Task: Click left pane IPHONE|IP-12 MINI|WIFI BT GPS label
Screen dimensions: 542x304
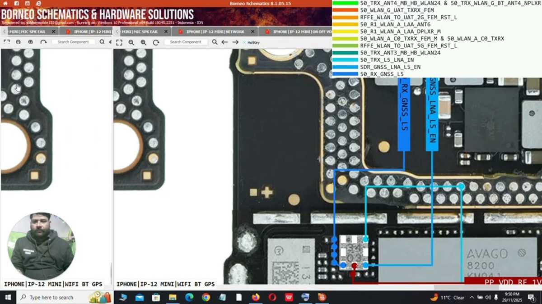Action: [53, 284]
